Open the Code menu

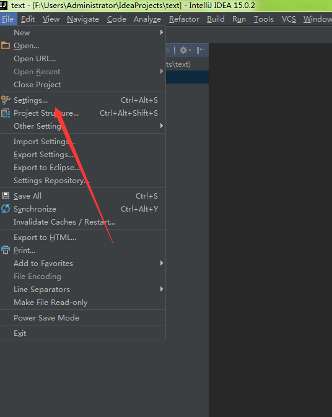(116, 19)
